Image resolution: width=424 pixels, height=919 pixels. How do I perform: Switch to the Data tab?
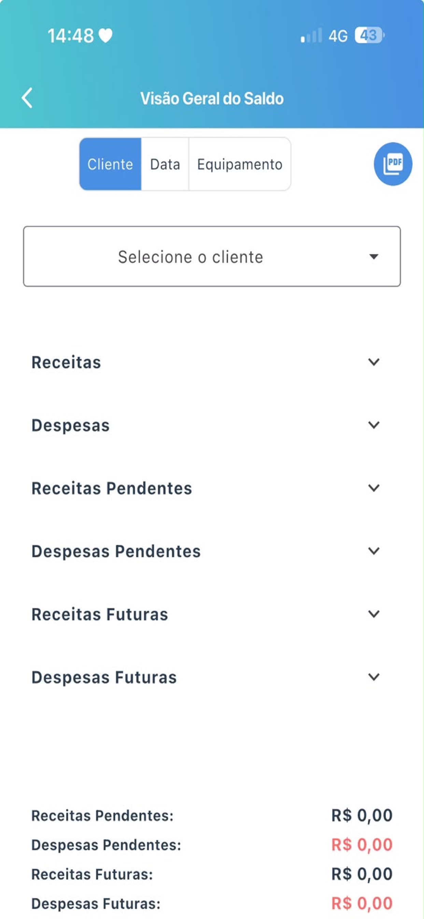pos(165,164)
